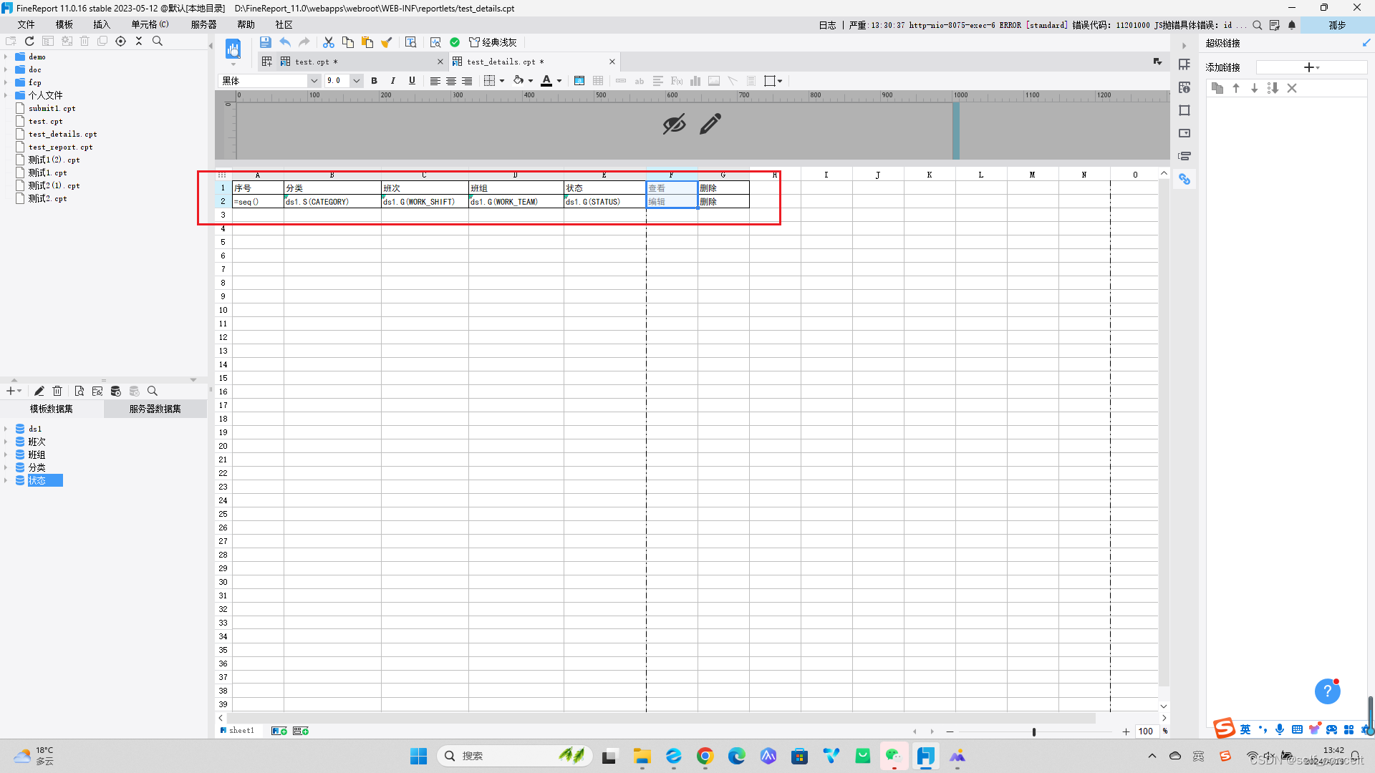
Task: Click the bold formatting icon
Action: tap(374, 80)
